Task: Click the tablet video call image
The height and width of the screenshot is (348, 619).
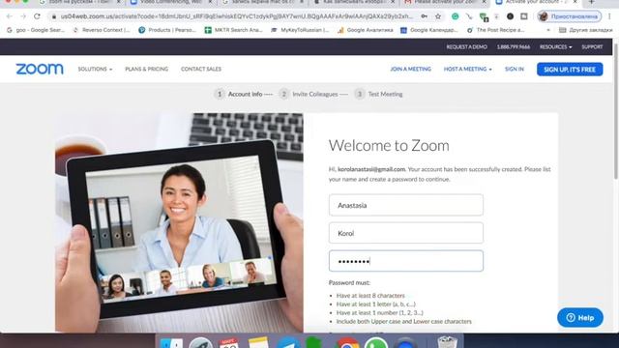Action: (x=179, y=223)
